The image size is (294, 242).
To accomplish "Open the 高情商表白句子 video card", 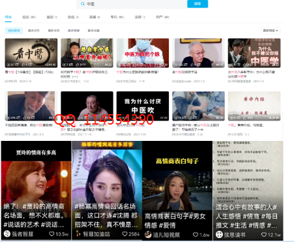I will (x=177, y=190).
